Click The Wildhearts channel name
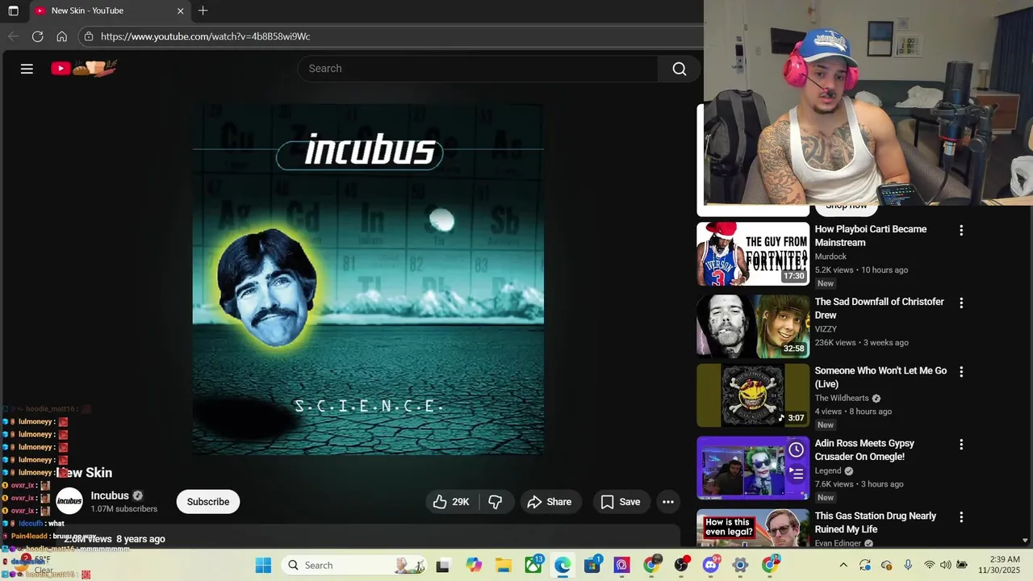Screen dimensions: 1033x581 tap(842, 398)
